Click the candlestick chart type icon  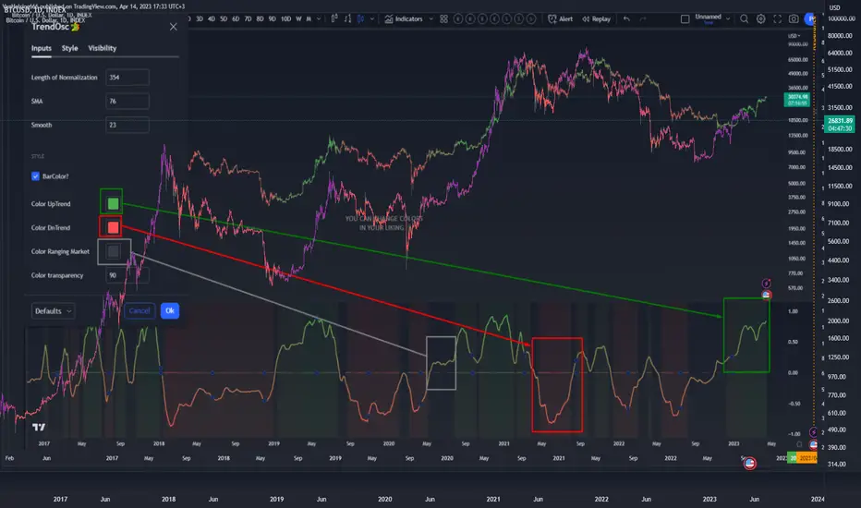(x=334, y=19)
